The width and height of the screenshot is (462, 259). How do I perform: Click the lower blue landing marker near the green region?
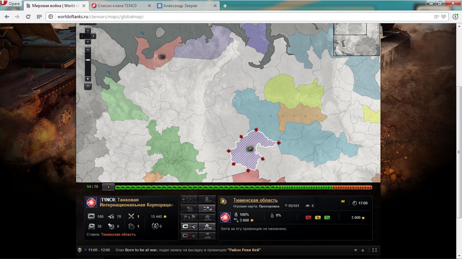(108, 73)
